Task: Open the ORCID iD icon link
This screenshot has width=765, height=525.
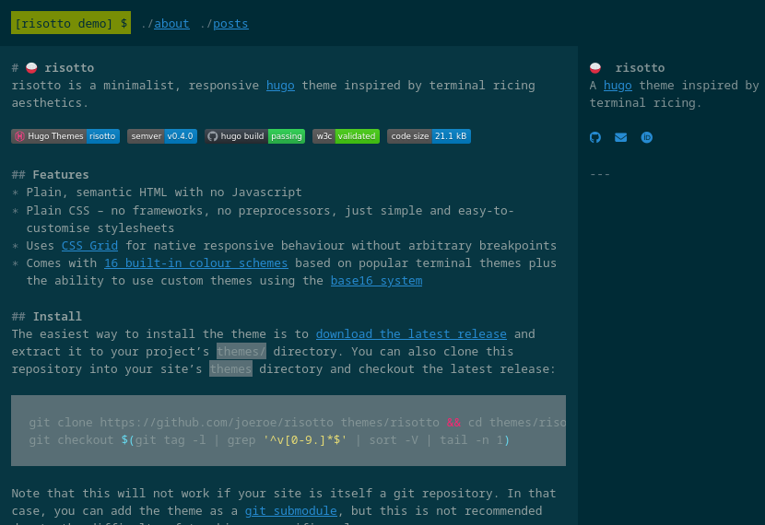Action: 646,137
